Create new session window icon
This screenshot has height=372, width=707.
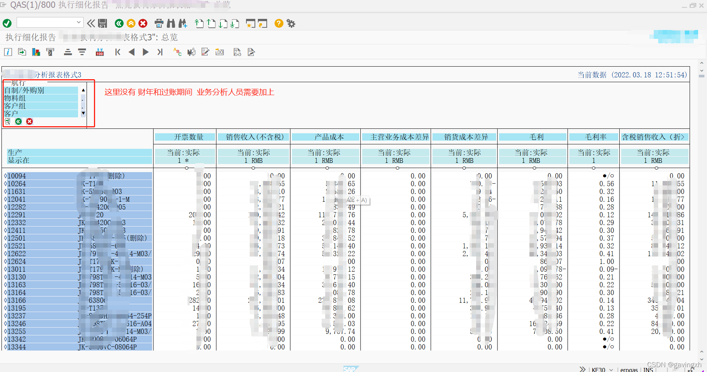[250, 23]
